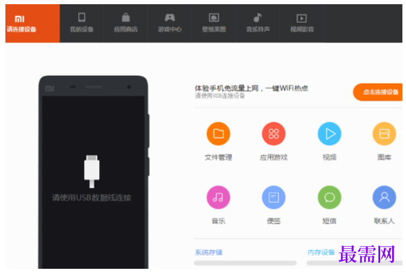Screen dimensions: 406x273
Task: Open the 文件管理 file manager icon
Action: point(218,133)
